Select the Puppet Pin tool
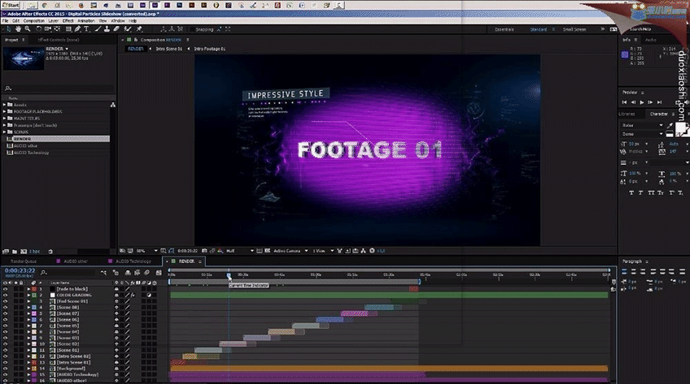The width and height of the screenshot is (690, 384). click(139, 29)
